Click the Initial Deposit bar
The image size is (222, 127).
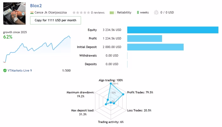[x=155, y=47]
